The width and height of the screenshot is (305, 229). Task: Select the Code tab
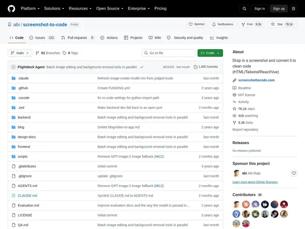click(17, 38)
